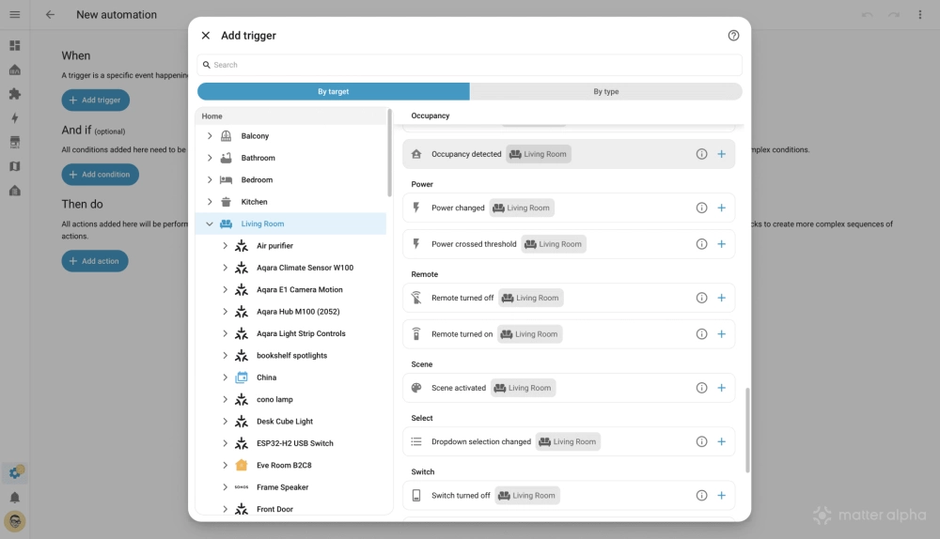The height and width of the screenshot is (539, 940).
Task: Expand Aqara Climate Sensor W100
Action: [225, 268]
